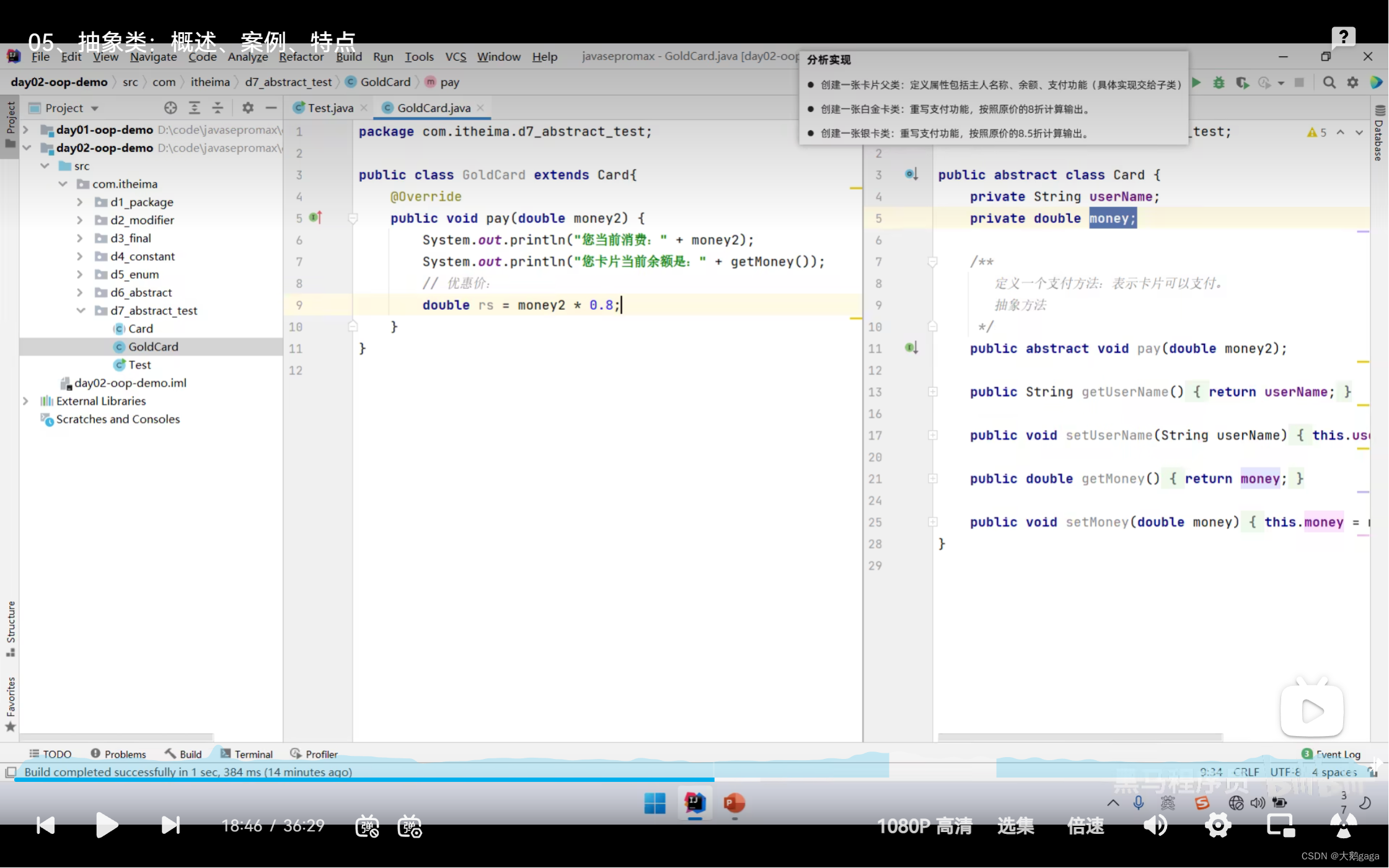Open Project panel gear options
The width and height of the screenshot is (1389, 868).
click(248, 108)
